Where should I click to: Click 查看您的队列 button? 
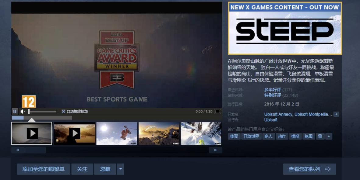pyautogui.click(x=309, y=169)
